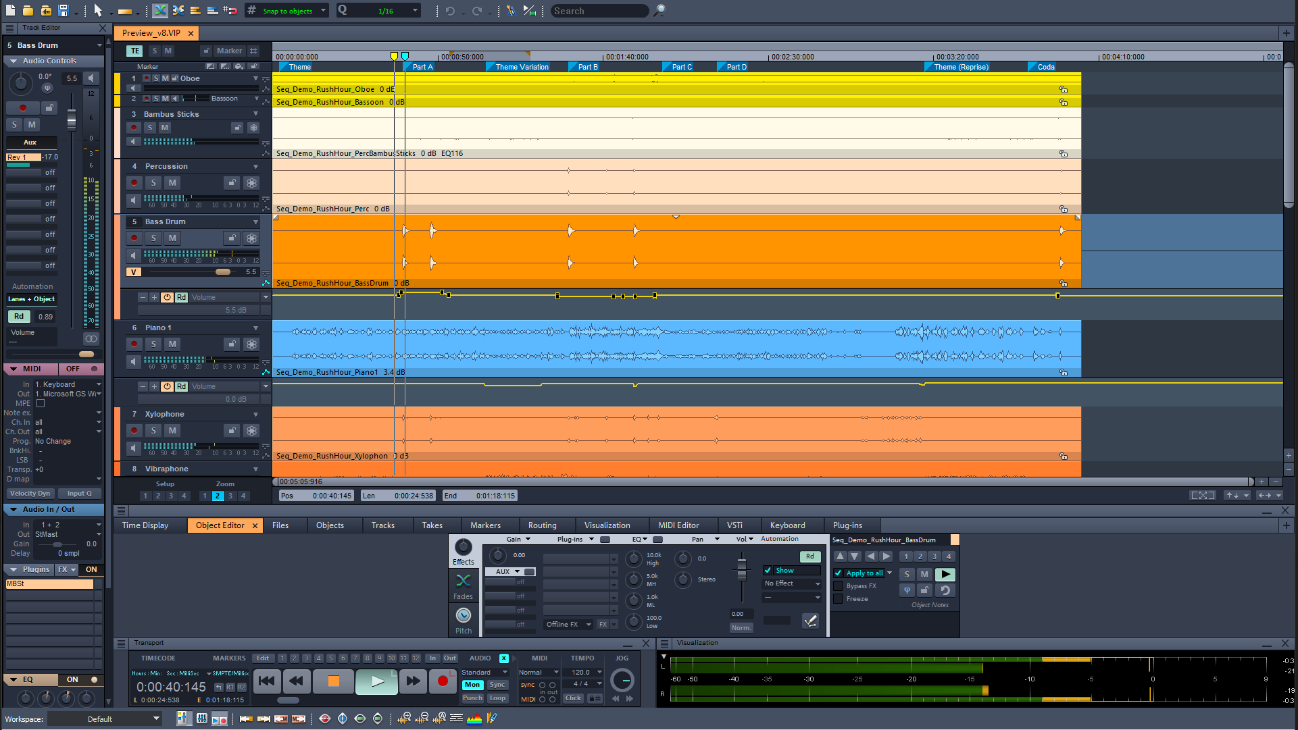Lock the Piano 1 track
This screenshot has width=1298, height=730.
click(232, 344)
